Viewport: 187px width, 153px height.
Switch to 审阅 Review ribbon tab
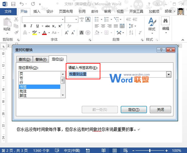pyautogui.click(x=108, y=12)
